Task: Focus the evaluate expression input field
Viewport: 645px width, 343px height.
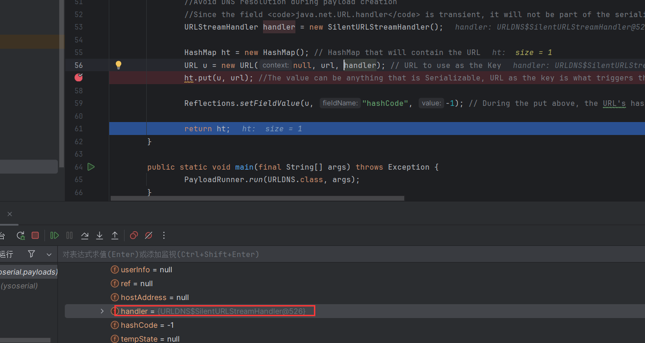Action: click(x=352, y=254)
